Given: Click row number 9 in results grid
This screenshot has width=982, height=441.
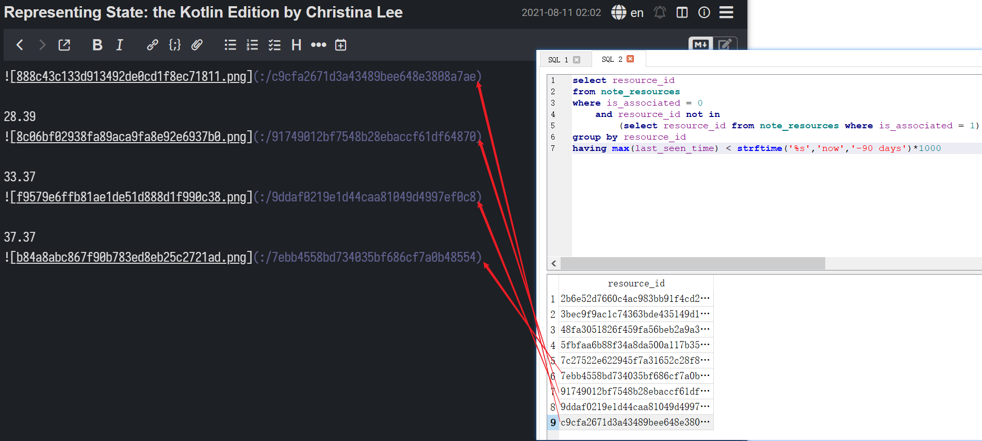Looking at the screenshot, I should click(553, 422).
